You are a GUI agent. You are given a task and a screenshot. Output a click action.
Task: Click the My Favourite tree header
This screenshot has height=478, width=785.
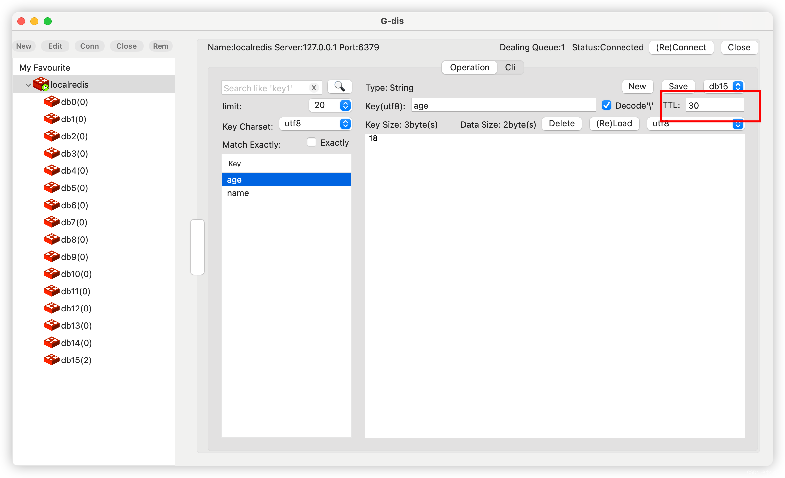click(45, 68)
